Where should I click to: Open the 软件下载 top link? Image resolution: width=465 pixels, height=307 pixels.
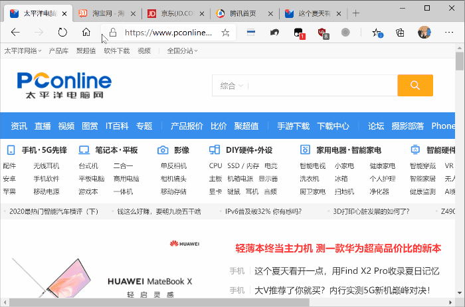click(x=116, y=51)
